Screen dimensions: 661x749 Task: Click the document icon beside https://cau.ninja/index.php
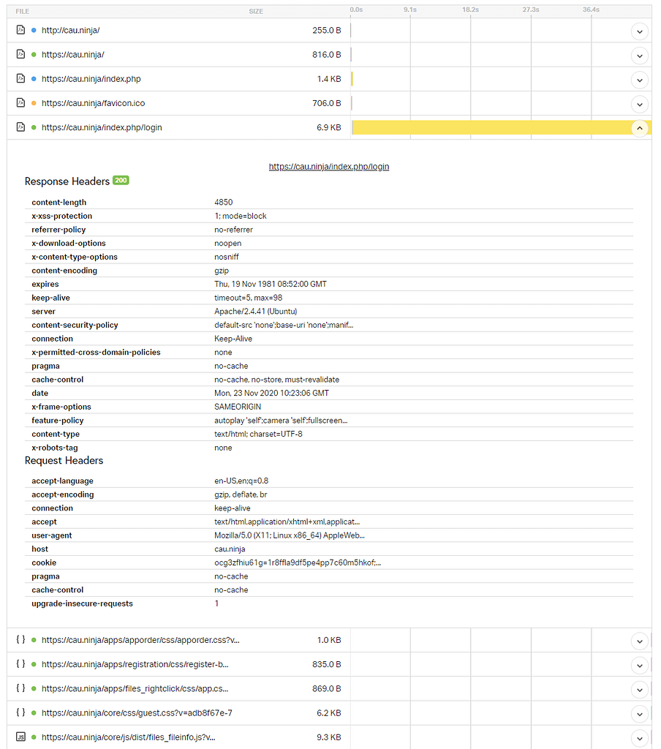pyautogui.click(x=20, y=79)
